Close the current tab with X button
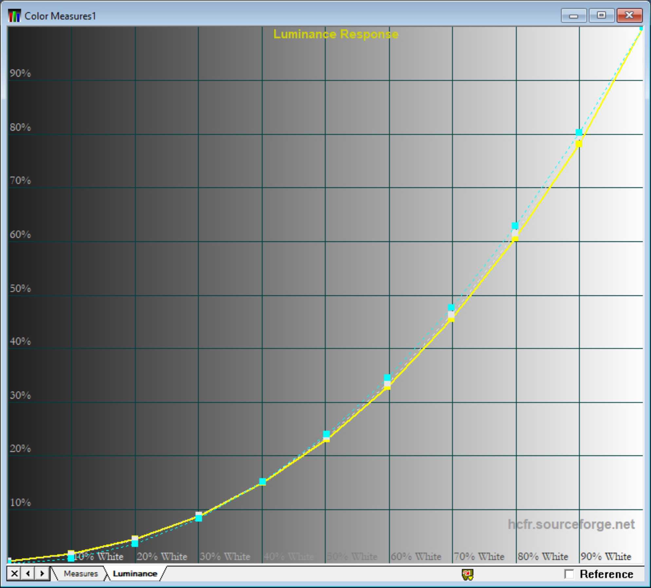Screen dimensions: 651x588 pyautogui.click(x=14, y=574)
